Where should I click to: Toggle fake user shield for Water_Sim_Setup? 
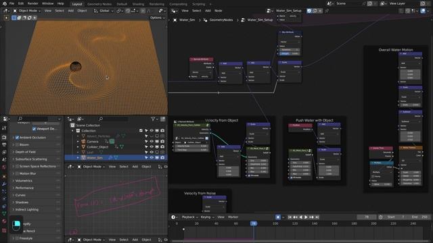pyautogui.click(x=309, y=11)
